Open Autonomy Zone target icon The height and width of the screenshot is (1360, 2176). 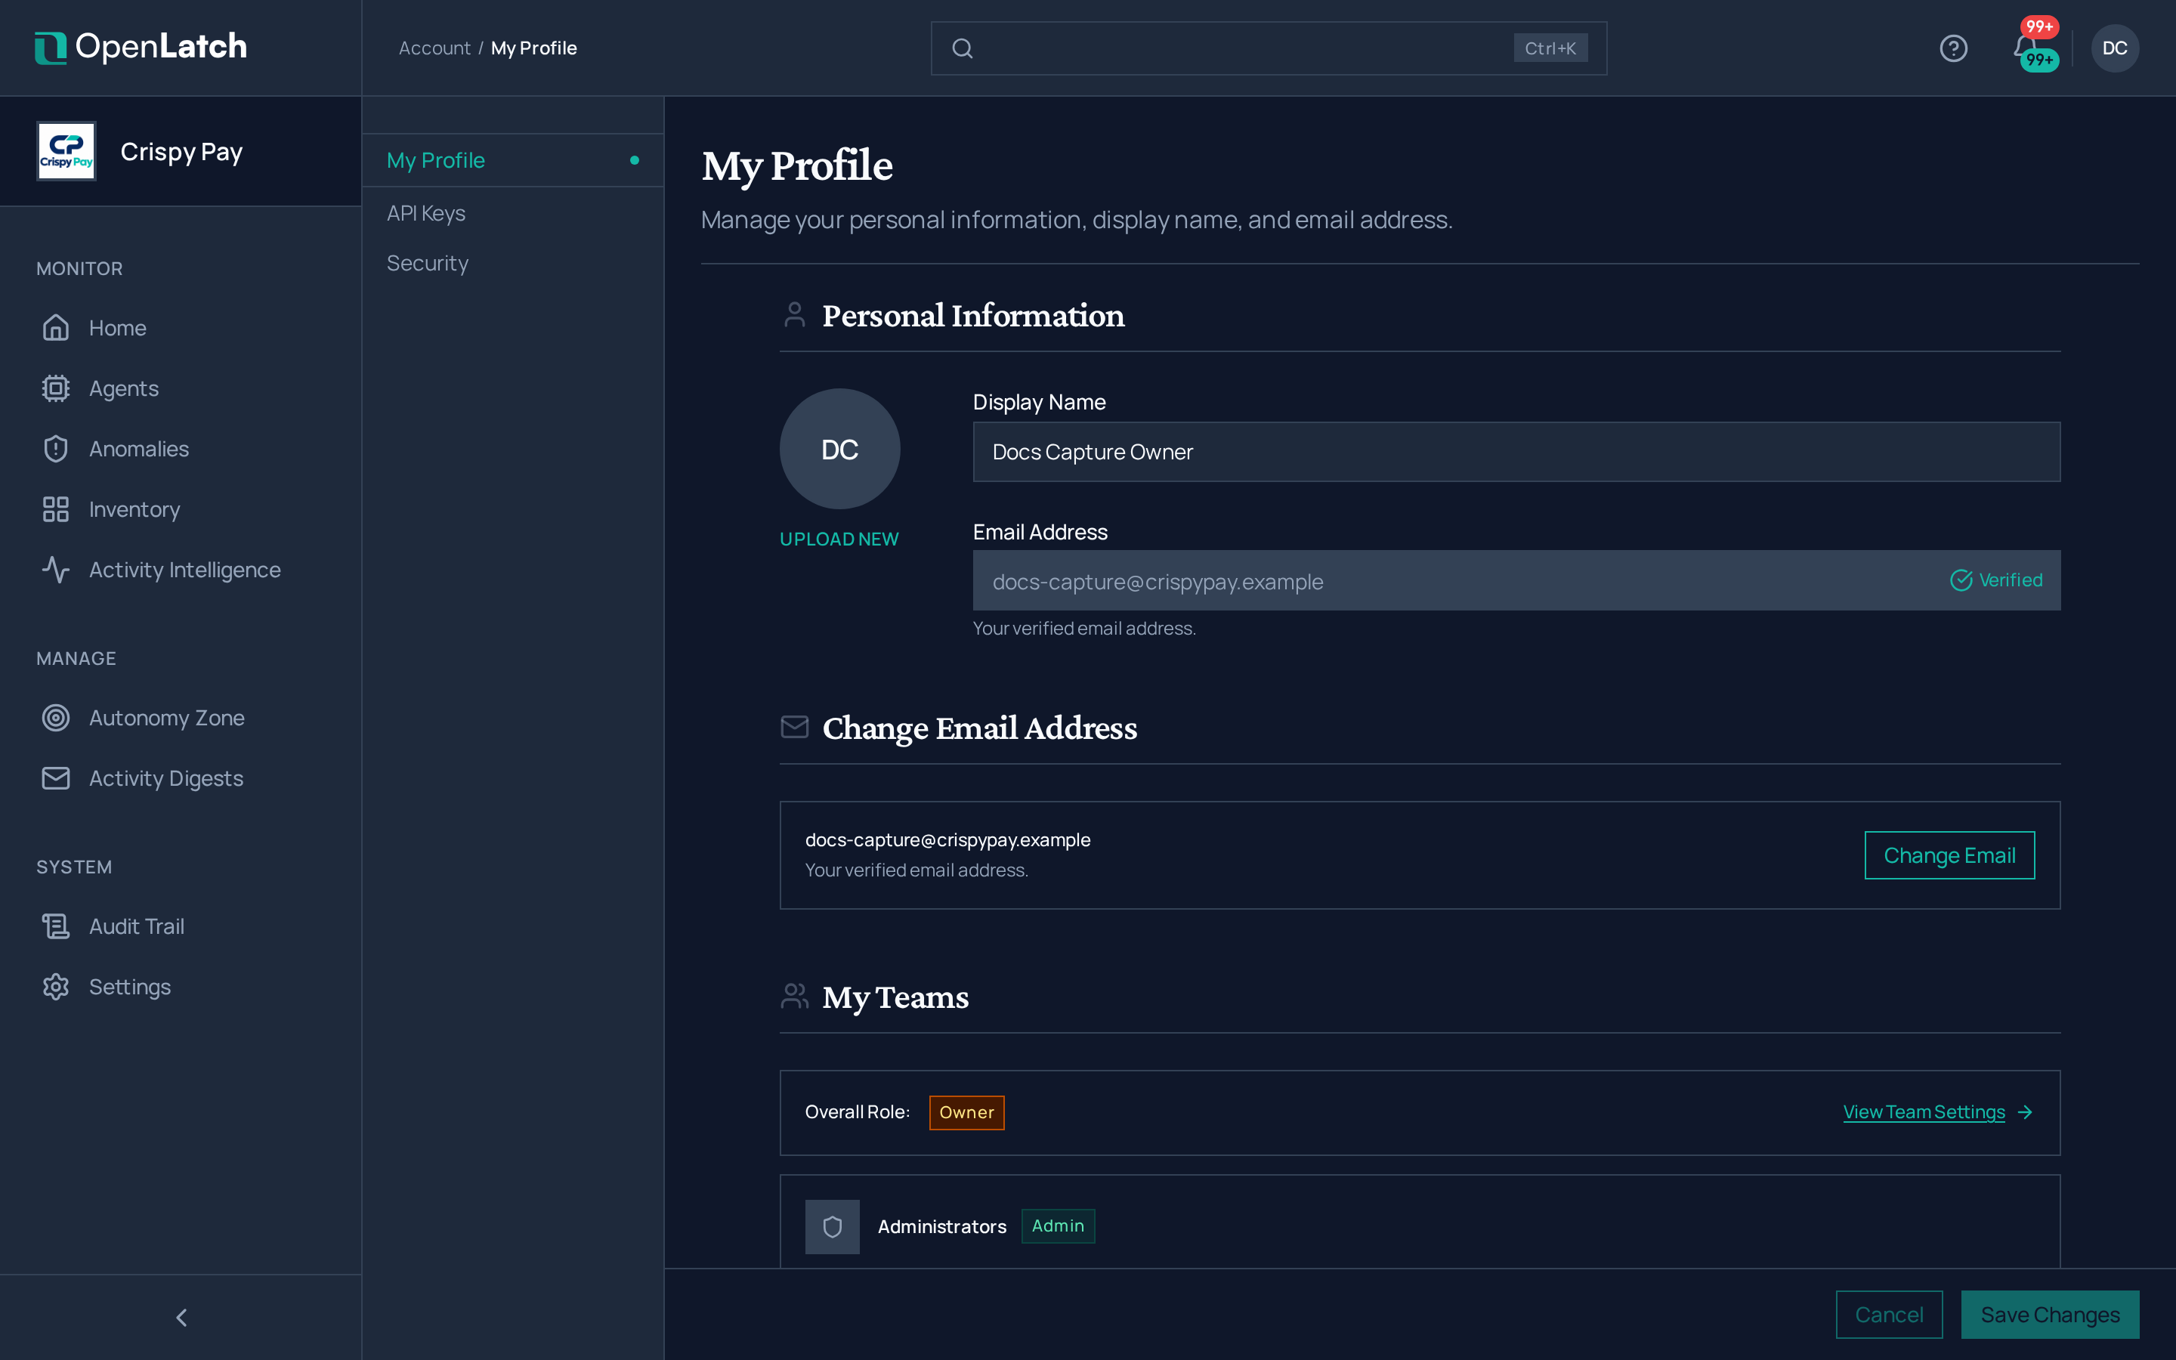(x=56, y=717)
